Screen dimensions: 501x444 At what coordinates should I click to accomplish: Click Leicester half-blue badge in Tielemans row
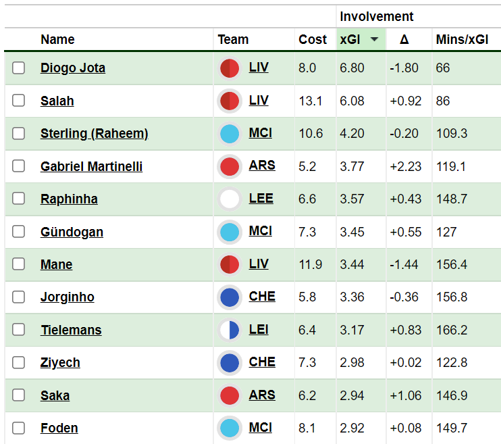click(x=230, y=330)
